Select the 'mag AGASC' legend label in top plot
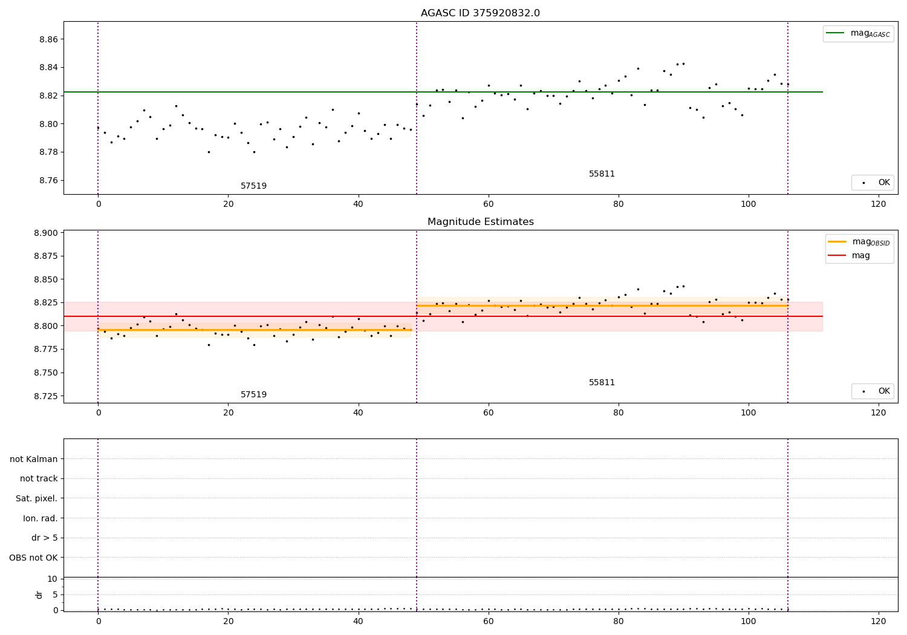 coord(870,33)
